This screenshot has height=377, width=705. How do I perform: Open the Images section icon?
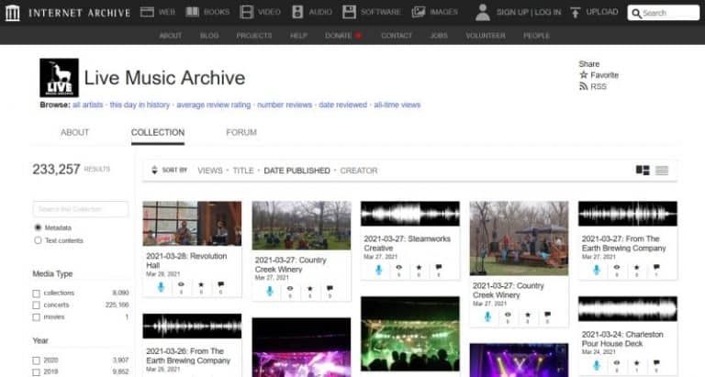pos(419,12)
